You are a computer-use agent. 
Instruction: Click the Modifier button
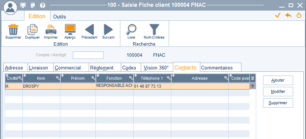278,91
